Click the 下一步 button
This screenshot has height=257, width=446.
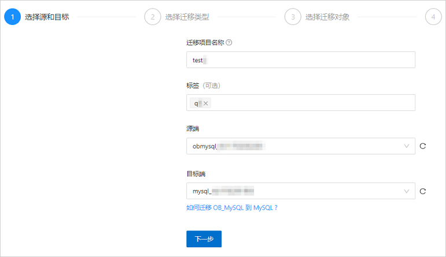point(204,239)
